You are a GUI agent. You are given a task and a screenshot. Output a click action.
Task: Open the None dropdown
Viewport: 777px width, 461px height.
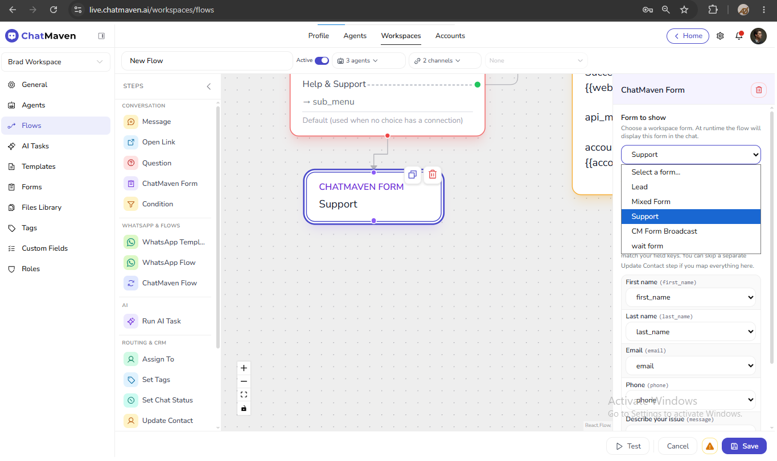pyautogui.click(x=536, y=60)
